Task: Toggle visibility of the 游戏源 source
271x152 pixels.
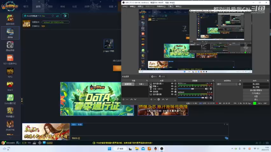Action: (x=172, y=92)
